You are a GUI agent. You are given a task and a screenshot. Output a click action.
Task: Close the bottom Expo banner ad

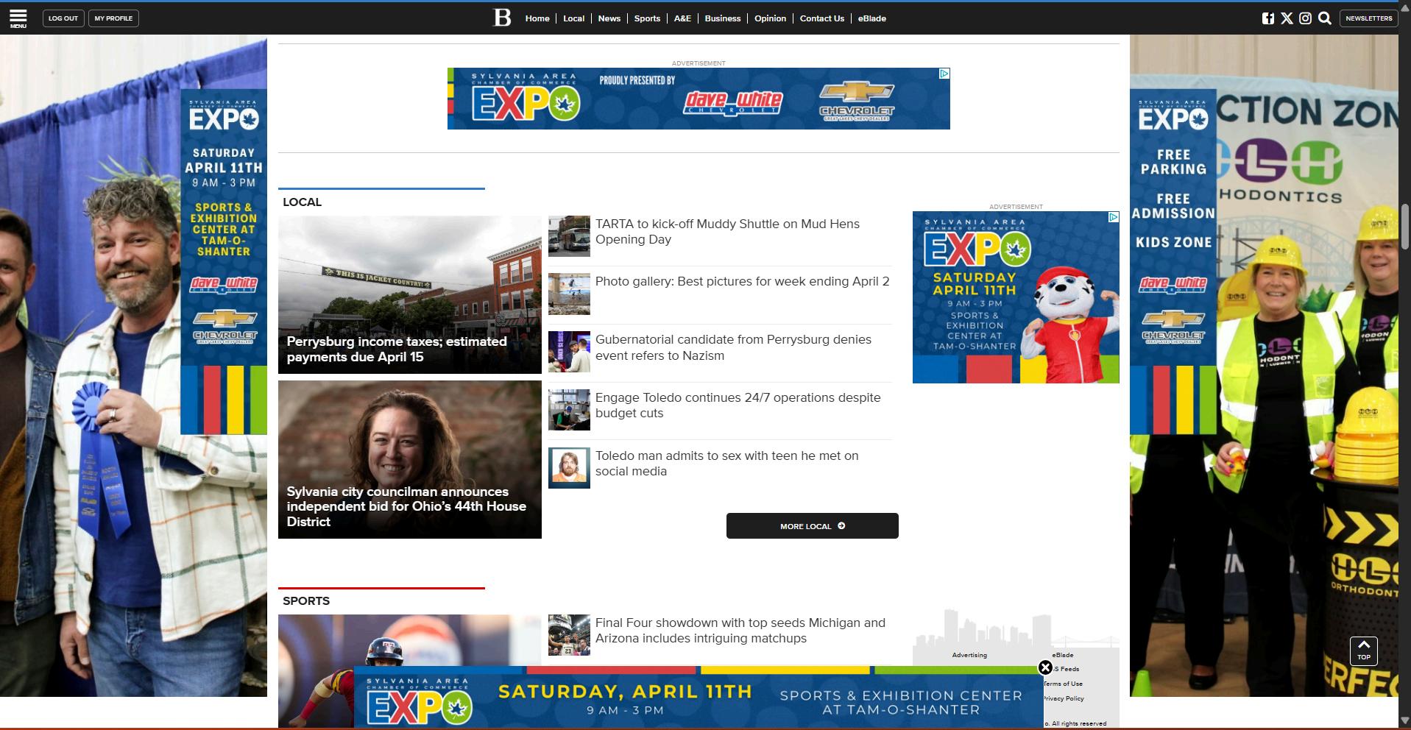click(x=1045, y=667)
